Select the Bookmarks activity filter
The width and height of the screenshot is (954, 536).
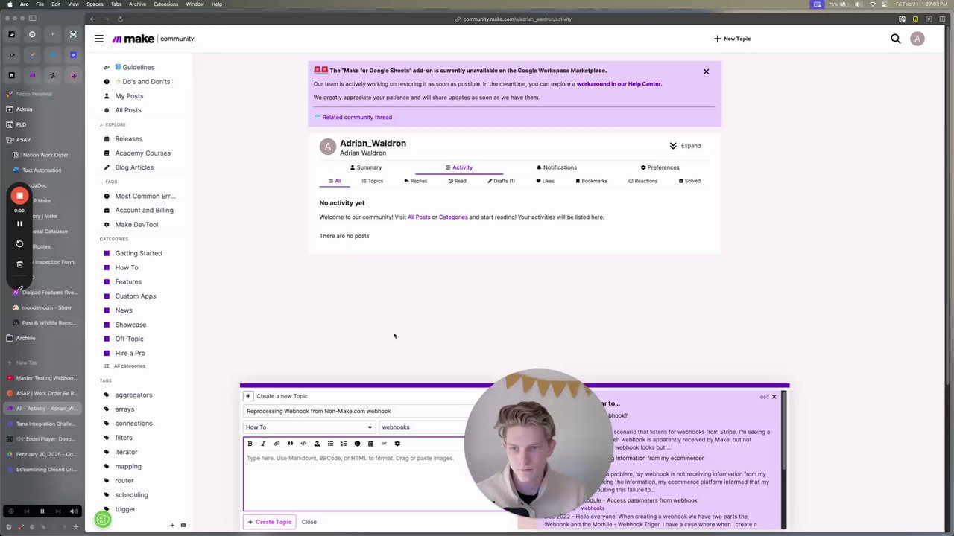click(x=591, y=181)
